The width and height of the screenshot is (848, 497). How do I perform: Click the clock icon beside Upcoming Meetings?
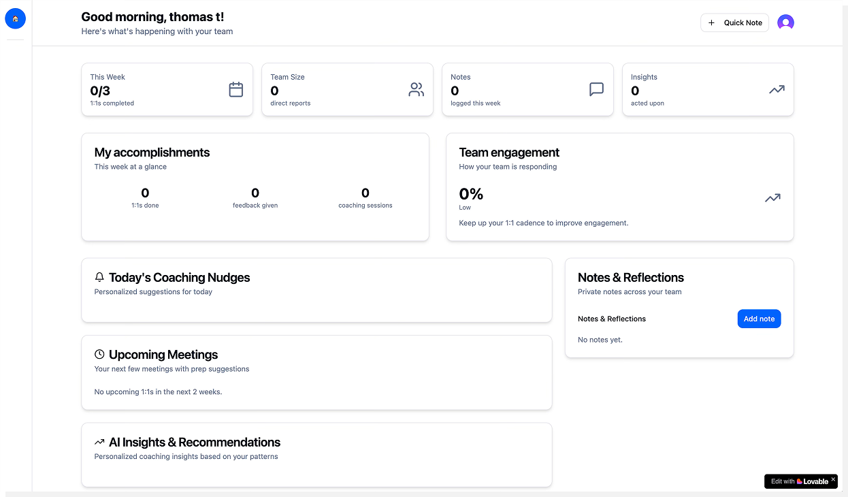click(x=99, y=354)
